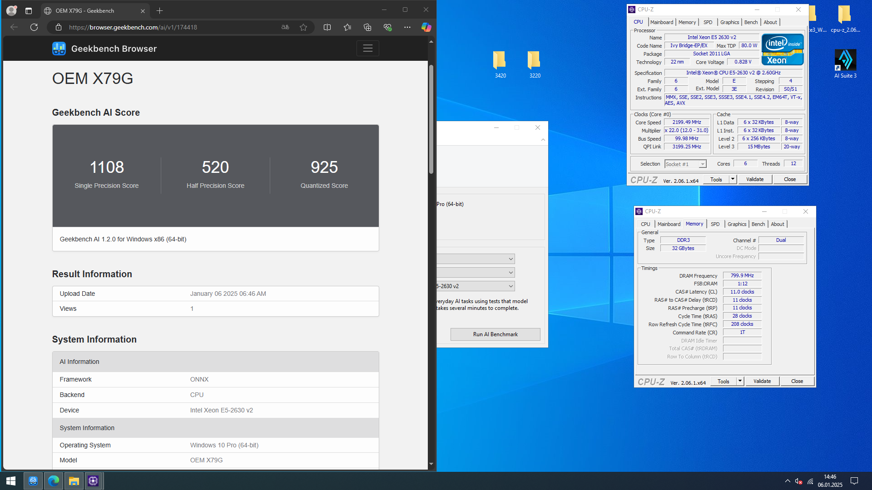Switch to Mainboard tab in top CPU-Z window

pos(662,22)
